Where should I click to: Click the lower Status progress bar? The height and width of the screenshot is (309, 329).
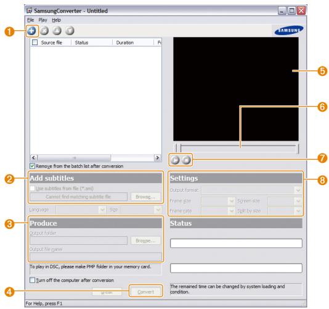236,268
